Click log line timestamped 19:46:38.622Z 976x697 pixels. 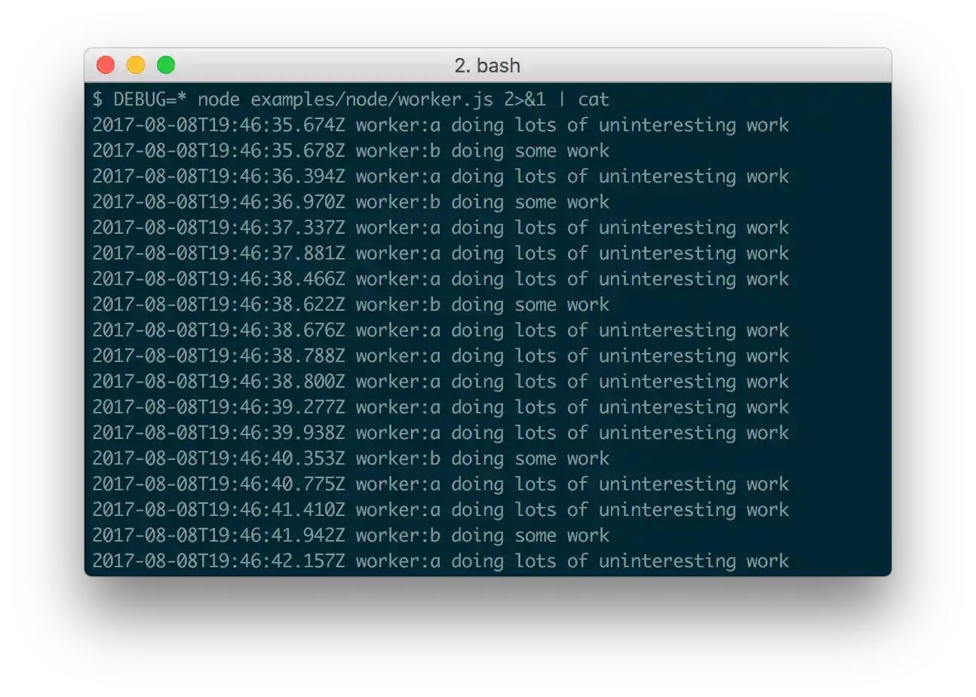[x=351, y=305]
